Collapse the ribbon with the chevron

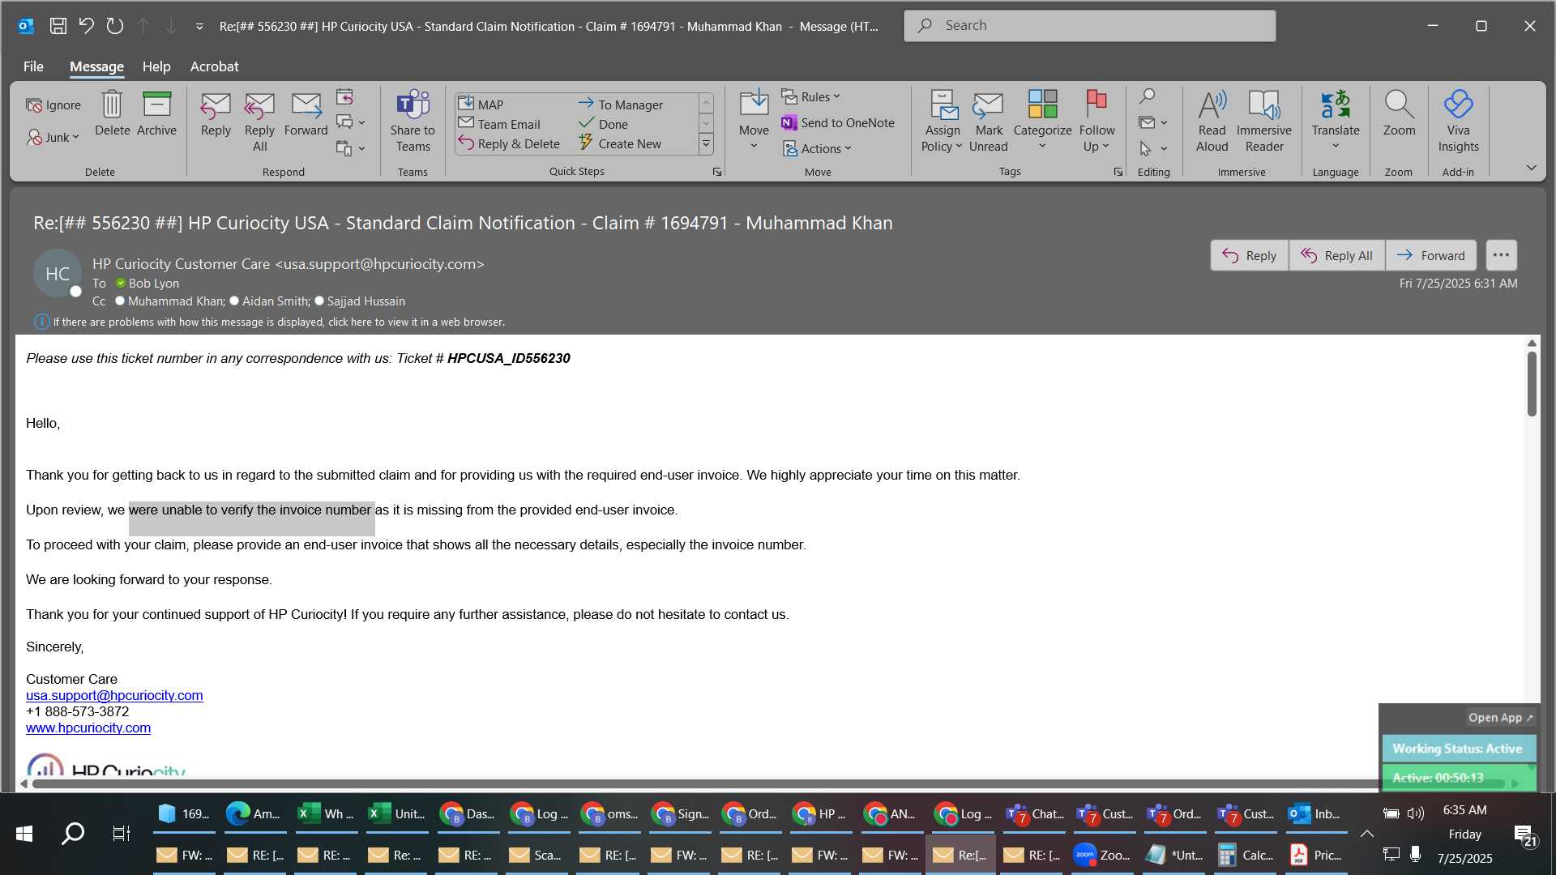[x=1531, y=168]
